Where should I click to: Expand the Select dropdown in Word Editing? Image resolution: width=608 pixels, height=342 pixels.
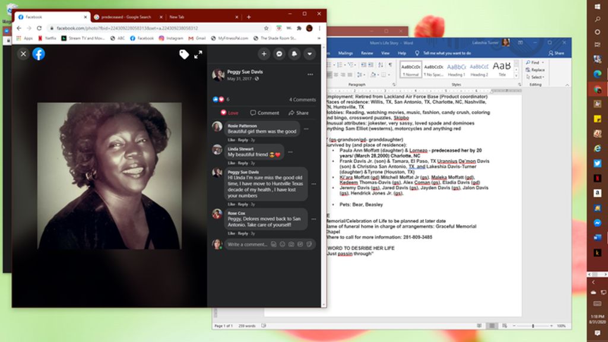point(536,77)
